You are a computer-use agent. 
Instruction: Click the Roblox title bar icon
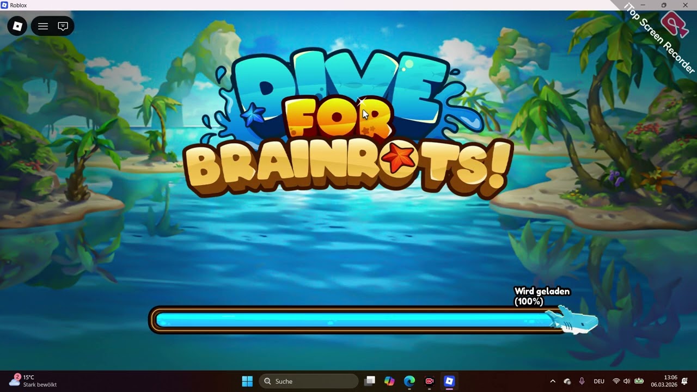(5, 5)
